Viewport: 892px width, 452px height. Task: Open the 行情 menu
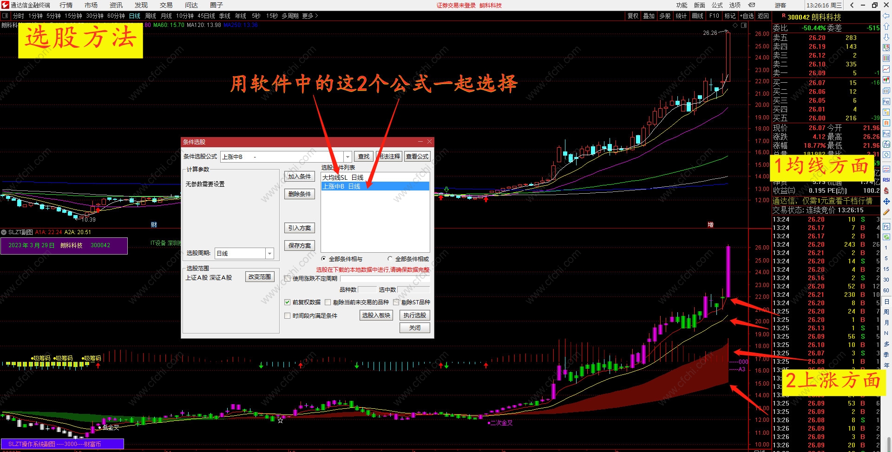tap(66, 5)
